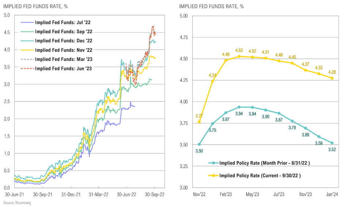Select the Implied Fed Funds: Sep '22 legend label
This screenshot has height=207, width=344.
coord(64,31)
